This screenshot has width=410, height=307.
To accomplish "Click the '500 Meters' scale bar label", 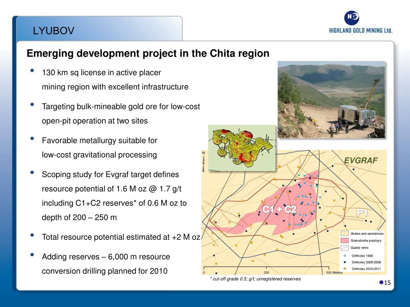I will (334, 273).
